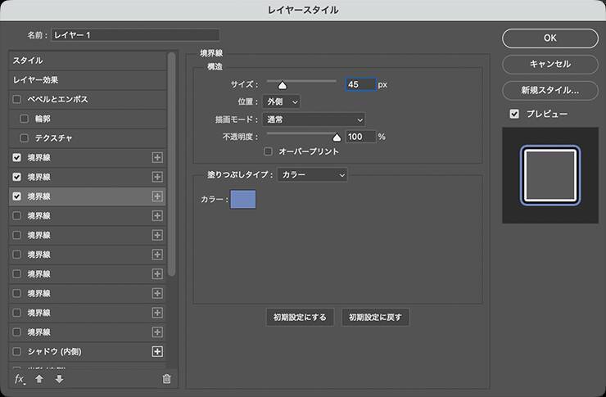Viewport: 606px width, 397px height.
Task: Click the move effect down arrow
Action: tap(59, 379)
